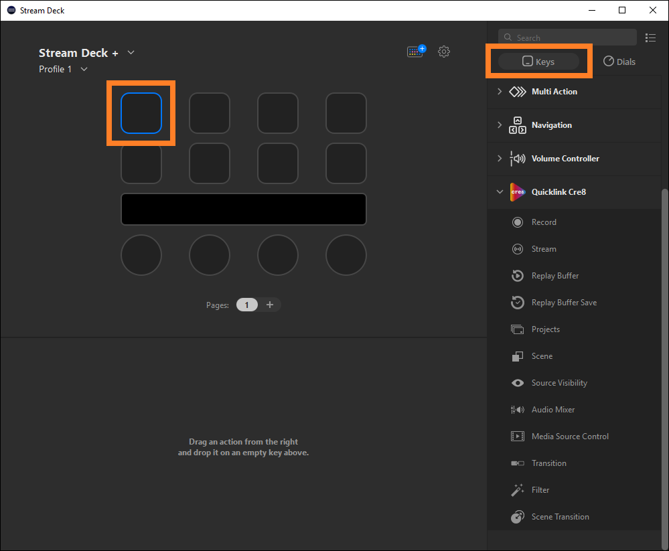This screenshot has height=551, width=669.
Task: Click the Volume Controller category icon
Action: pos(518,159)
